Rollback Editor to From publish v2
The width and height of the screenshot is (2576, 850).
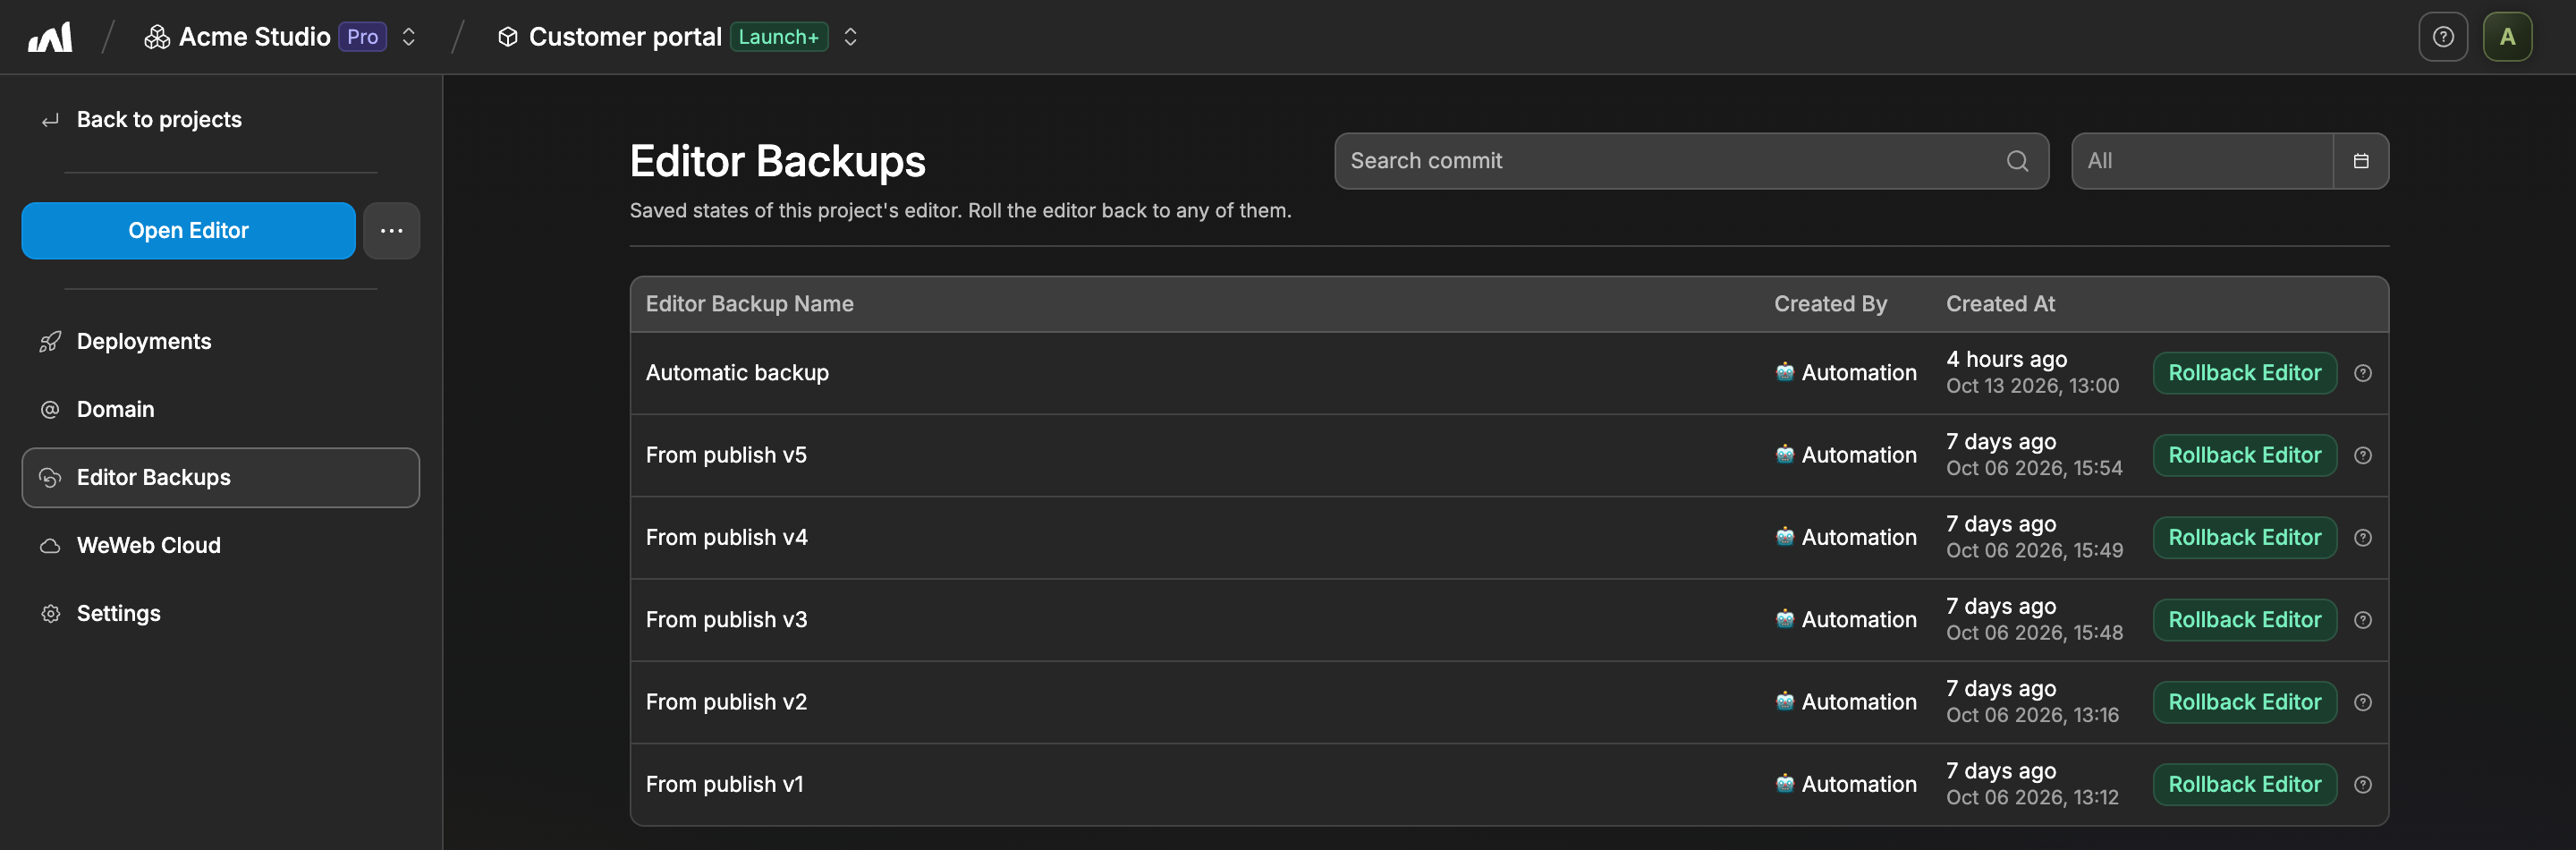(2245, 703)
